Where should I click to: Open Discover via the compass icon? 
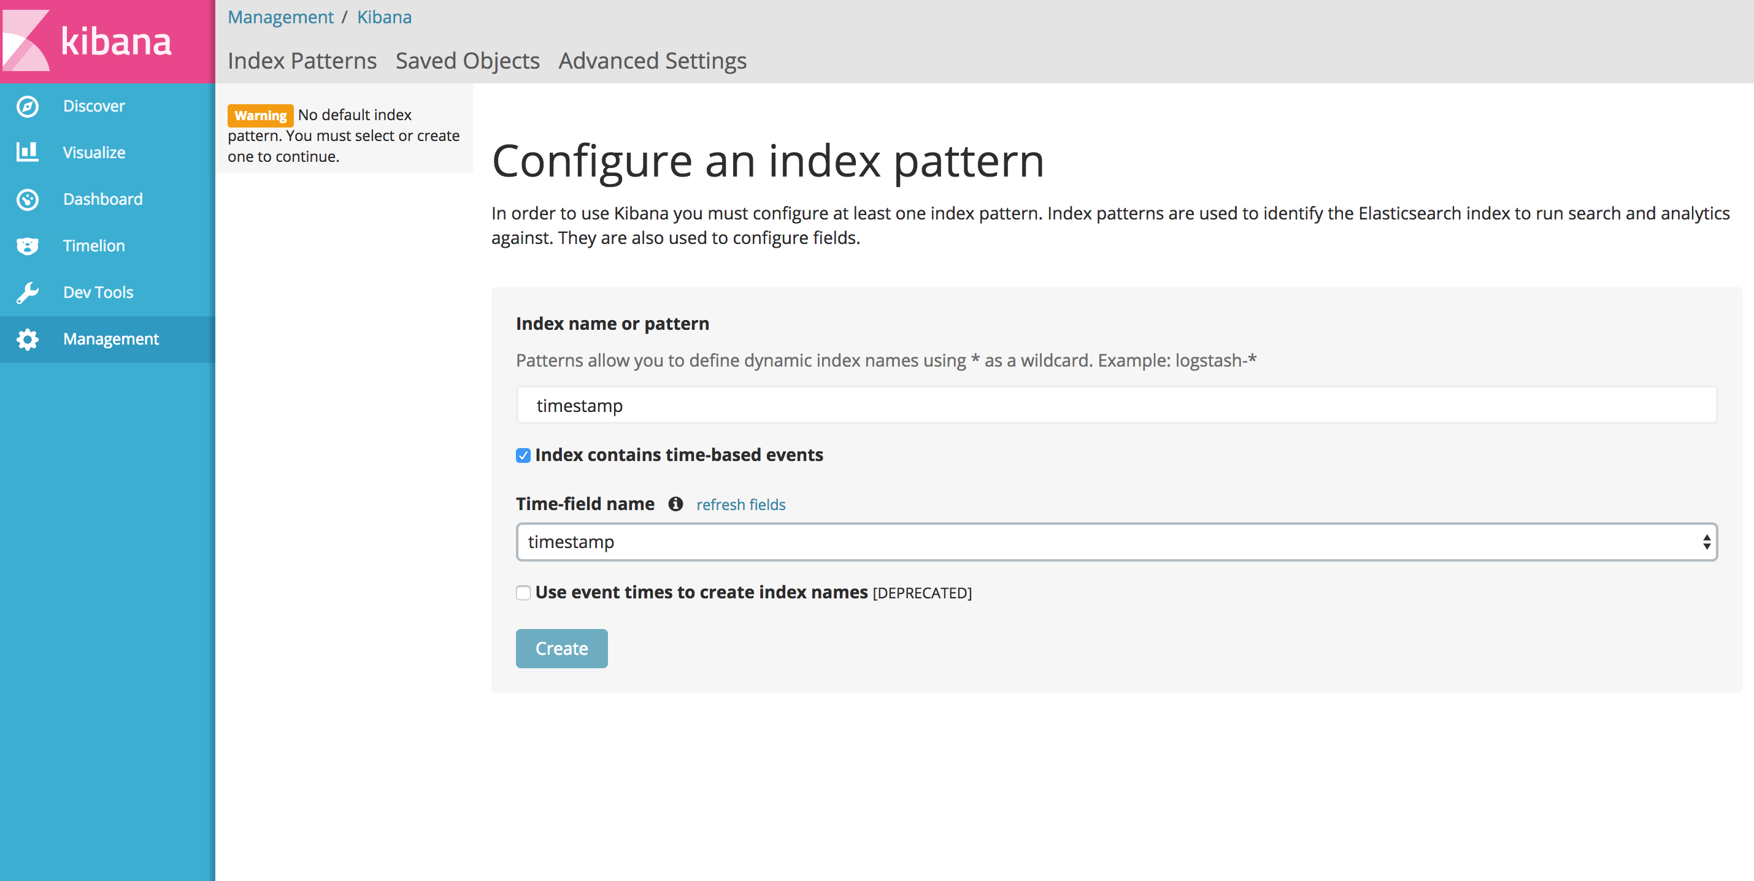point(27,106)
